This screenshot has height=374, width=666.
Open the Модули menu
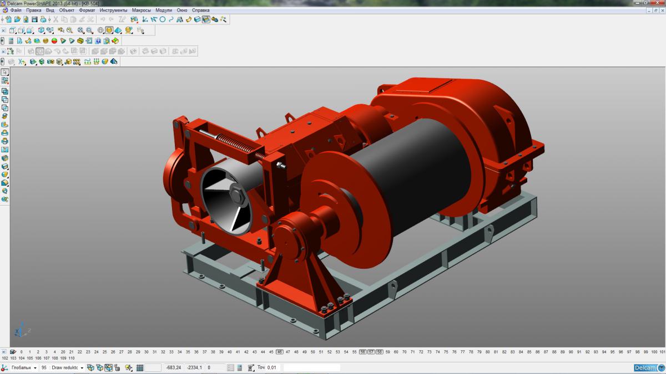164,10
